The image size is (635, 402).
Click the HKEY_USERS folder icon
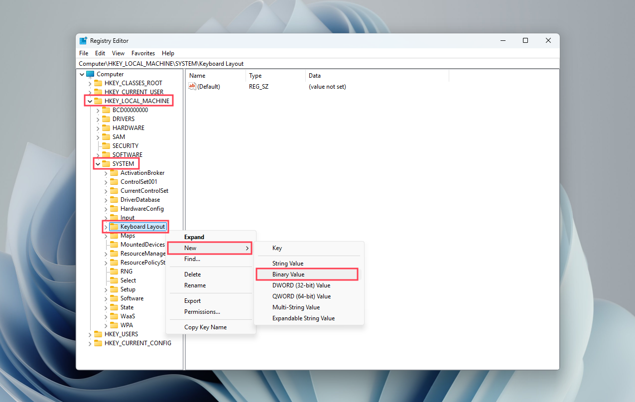click(98, 334)
